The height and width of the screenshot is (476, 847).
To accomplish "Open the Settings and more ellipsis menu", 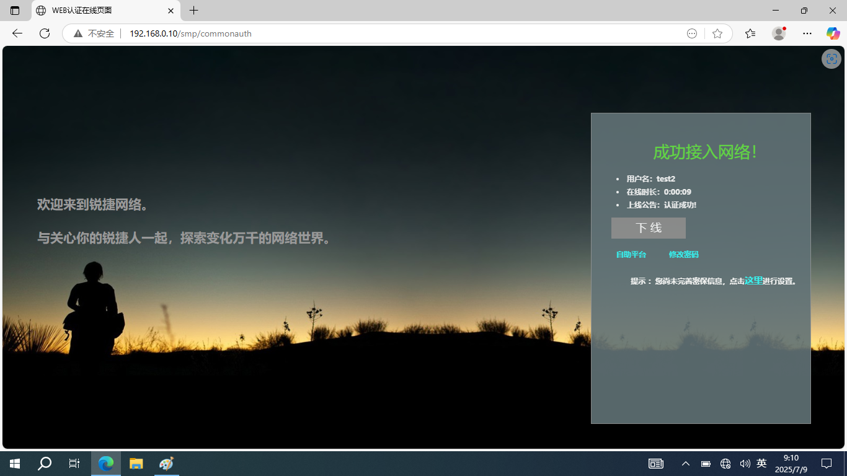I will click(x=807, y=33).
